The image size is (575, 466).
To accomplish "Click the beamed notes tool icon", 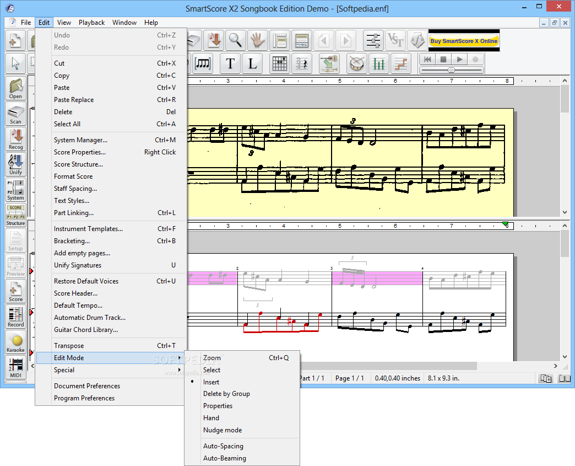I will click(x=203, y=63).
